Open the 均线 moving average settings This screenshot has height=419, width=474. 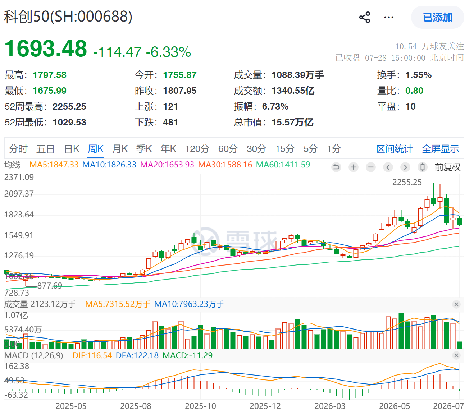[12, 165]
